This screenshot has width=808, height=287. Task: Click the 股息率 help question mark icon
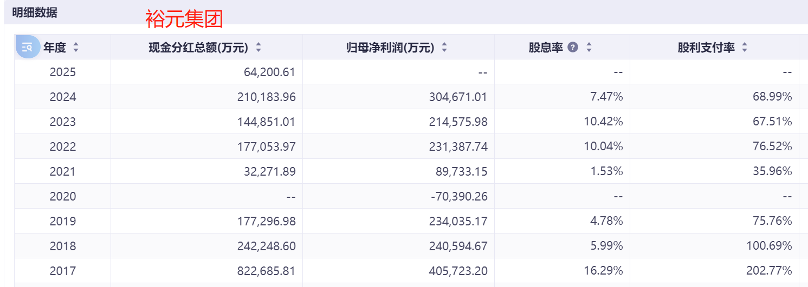(x=573, y=48)
